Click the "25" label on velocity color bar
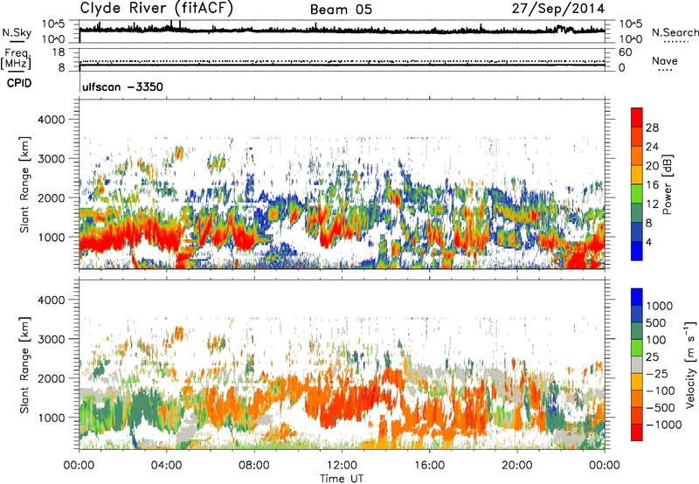The image size is (699, 484). coord(652,357)
